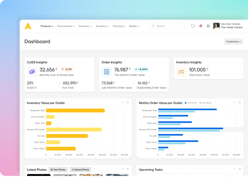Screen dimensions: 248x177
Task: Close the Upcoming Tasks panel
Action: coord(240,169)
